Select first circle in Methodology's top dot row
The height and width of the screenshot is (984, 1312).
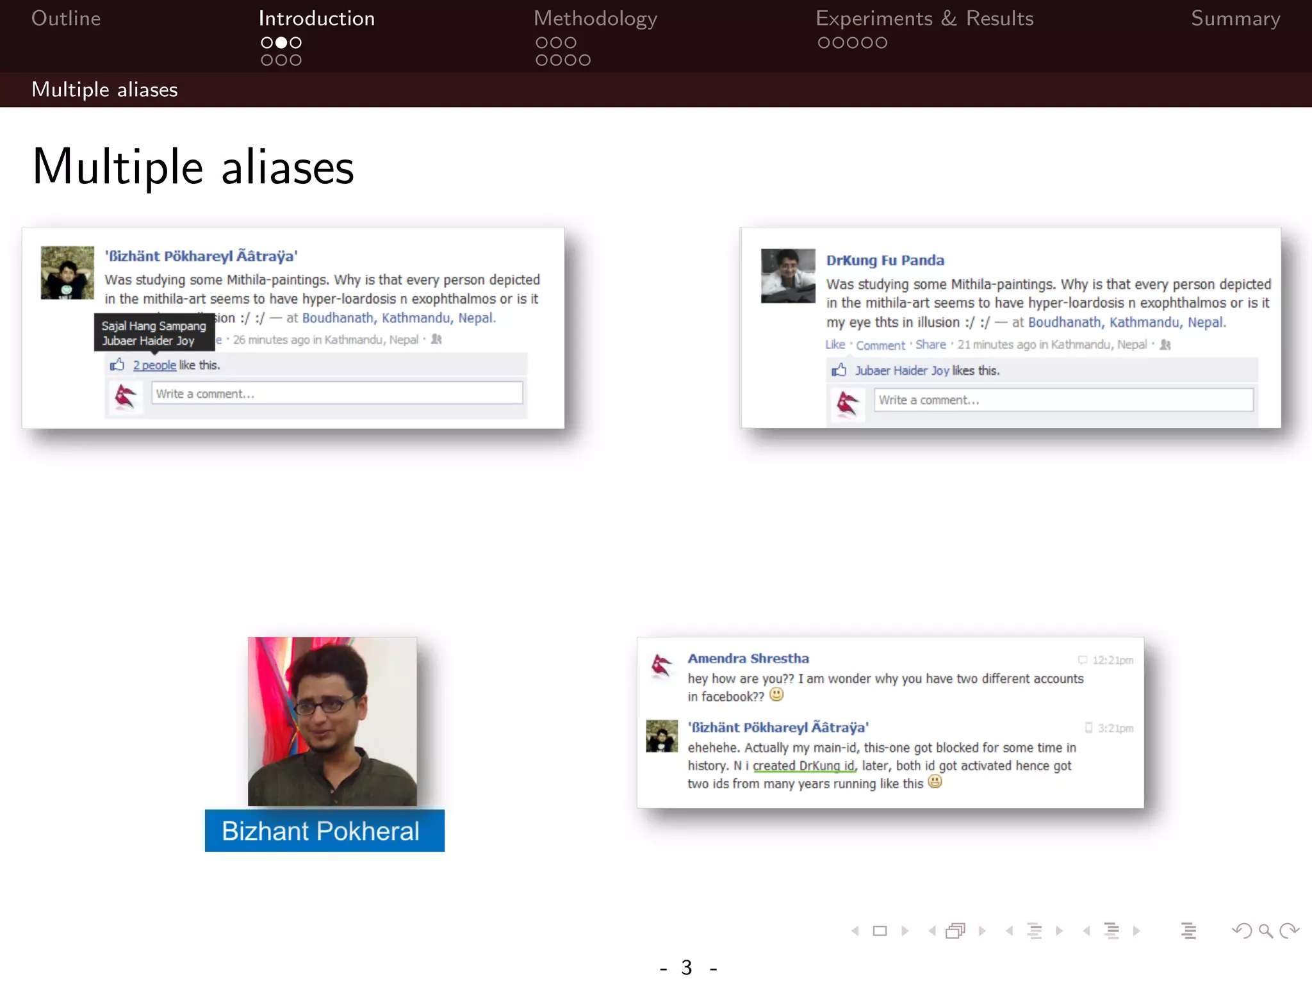pyautogui.click(x=542, y=43)
